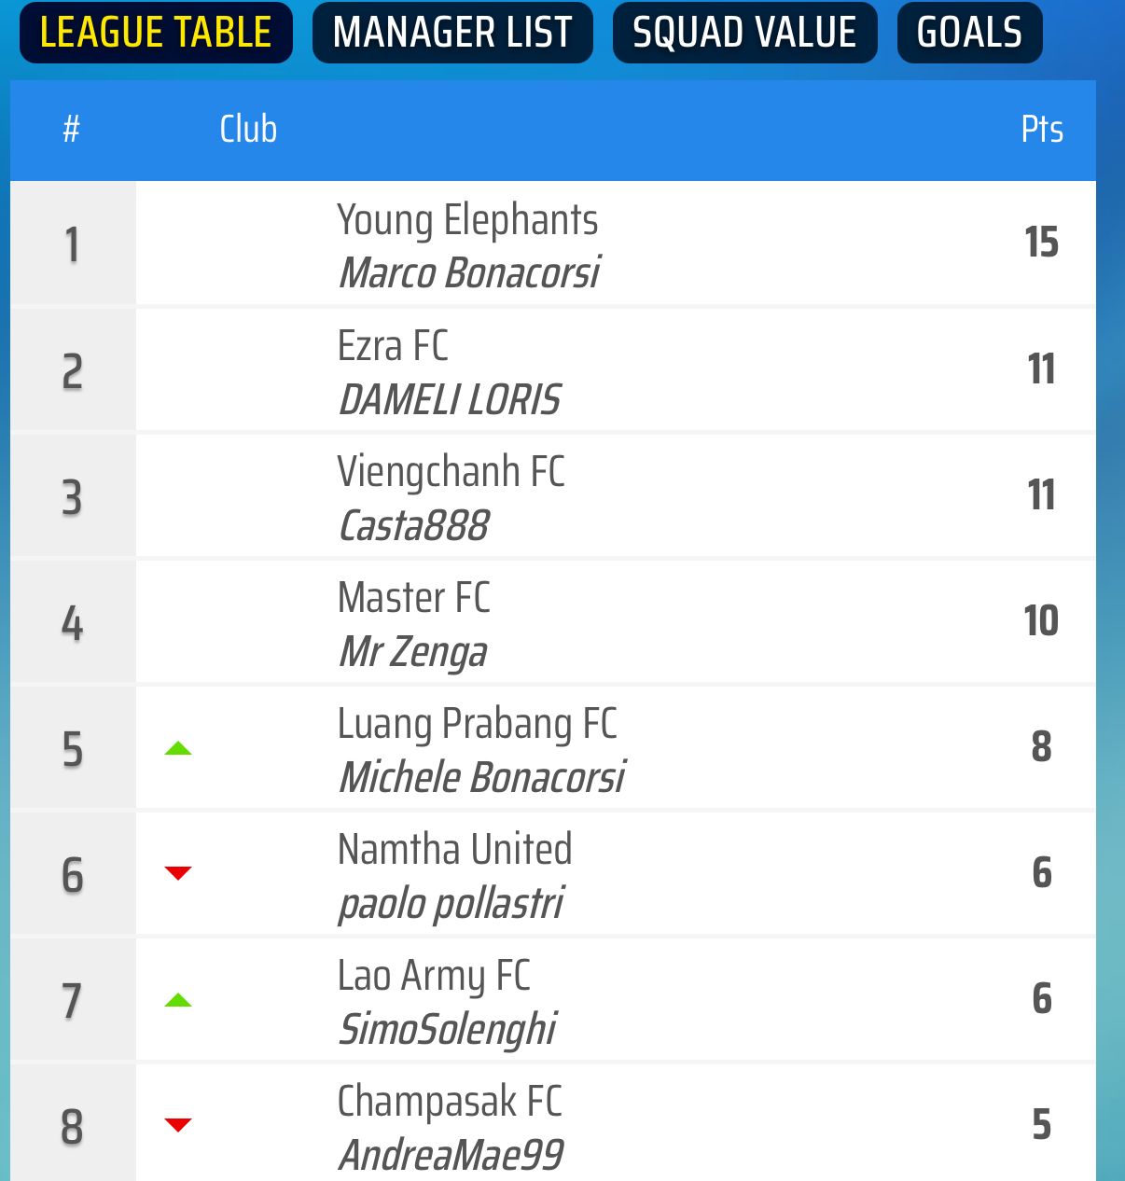
Task: Click the # rank column header
Action: pyautogui.click(x=72, y=130)
